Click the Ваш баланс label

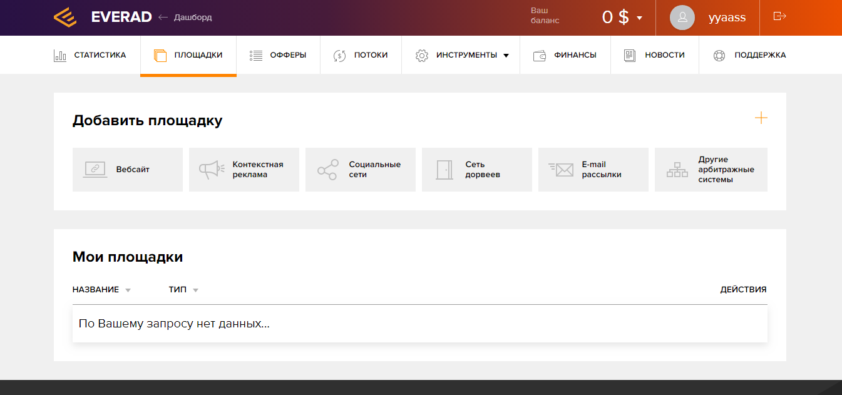[x=545, y=16]
